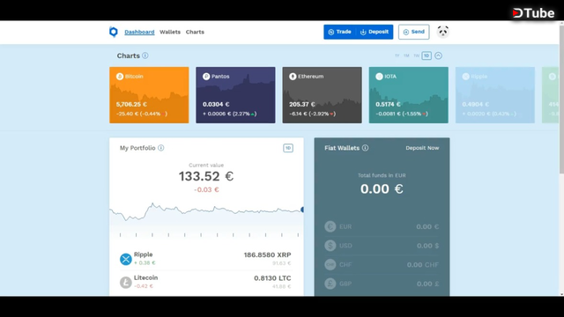564x317 pixels.
Task: Click the Pantos coin icon
Action: pyautogui.click(x=206, y=77)
